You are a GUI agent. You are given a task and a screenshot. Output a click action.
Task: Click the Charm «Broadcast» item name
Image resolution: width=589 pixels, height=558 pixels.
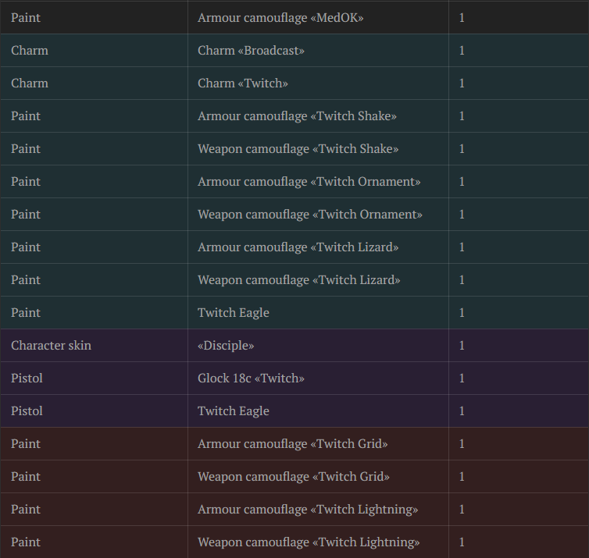tap(251, 50)
